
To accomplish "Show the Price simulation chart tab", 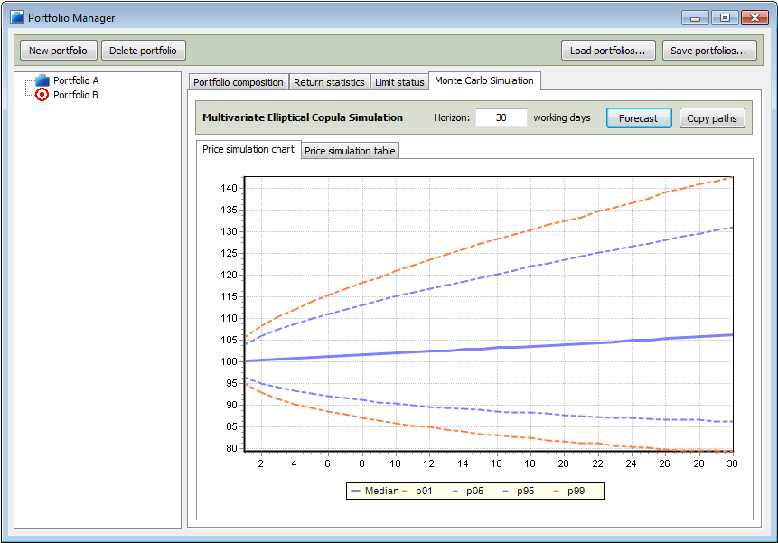I will tap(248, 149).
